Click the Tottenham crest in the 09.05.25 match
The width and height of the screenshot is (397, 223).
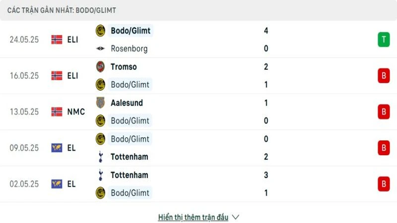(x=101, y=157)
